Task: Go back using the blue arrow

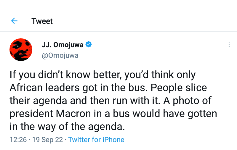Action: [14, 21]
